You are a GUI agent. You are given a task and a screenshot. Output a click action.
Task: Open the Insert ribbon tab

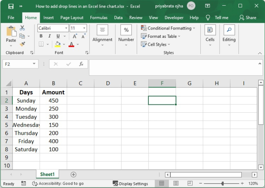point(48,17)
